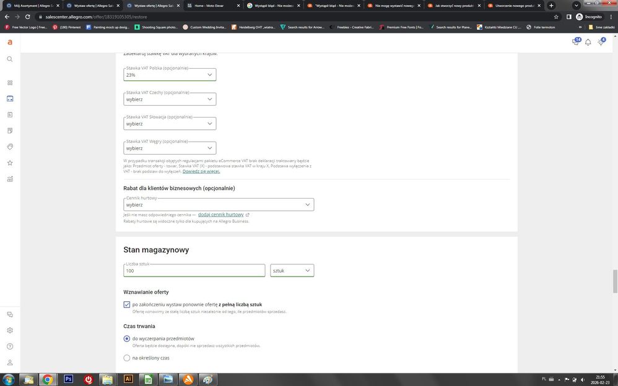
Task: Switch to 'Home - Moto Elevar' tab
Action: [208, 6]
